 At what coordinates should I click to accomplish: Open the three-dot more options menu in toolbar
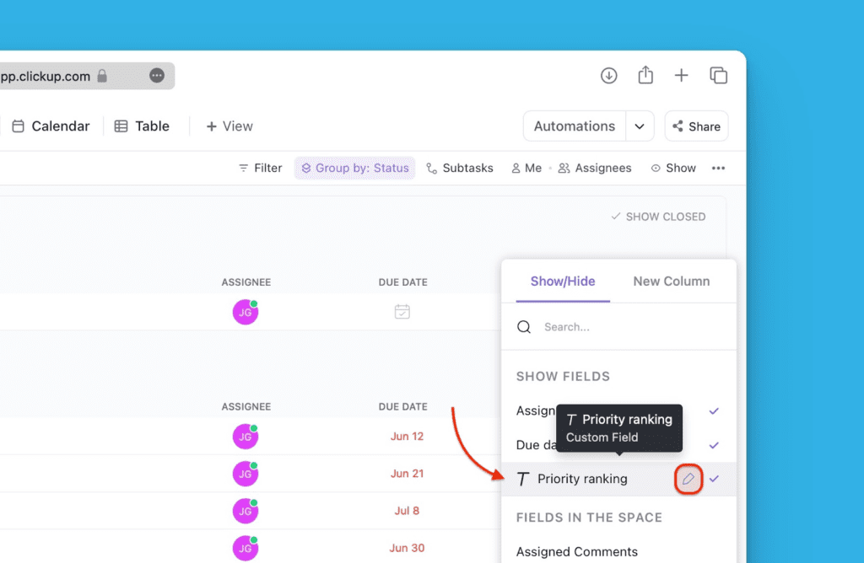(x=718, y=169)
